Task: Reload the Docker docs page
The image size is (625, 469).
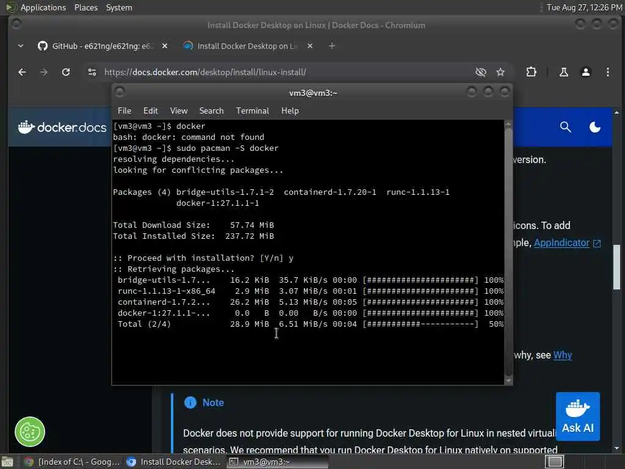Action: tap(66, 72)
